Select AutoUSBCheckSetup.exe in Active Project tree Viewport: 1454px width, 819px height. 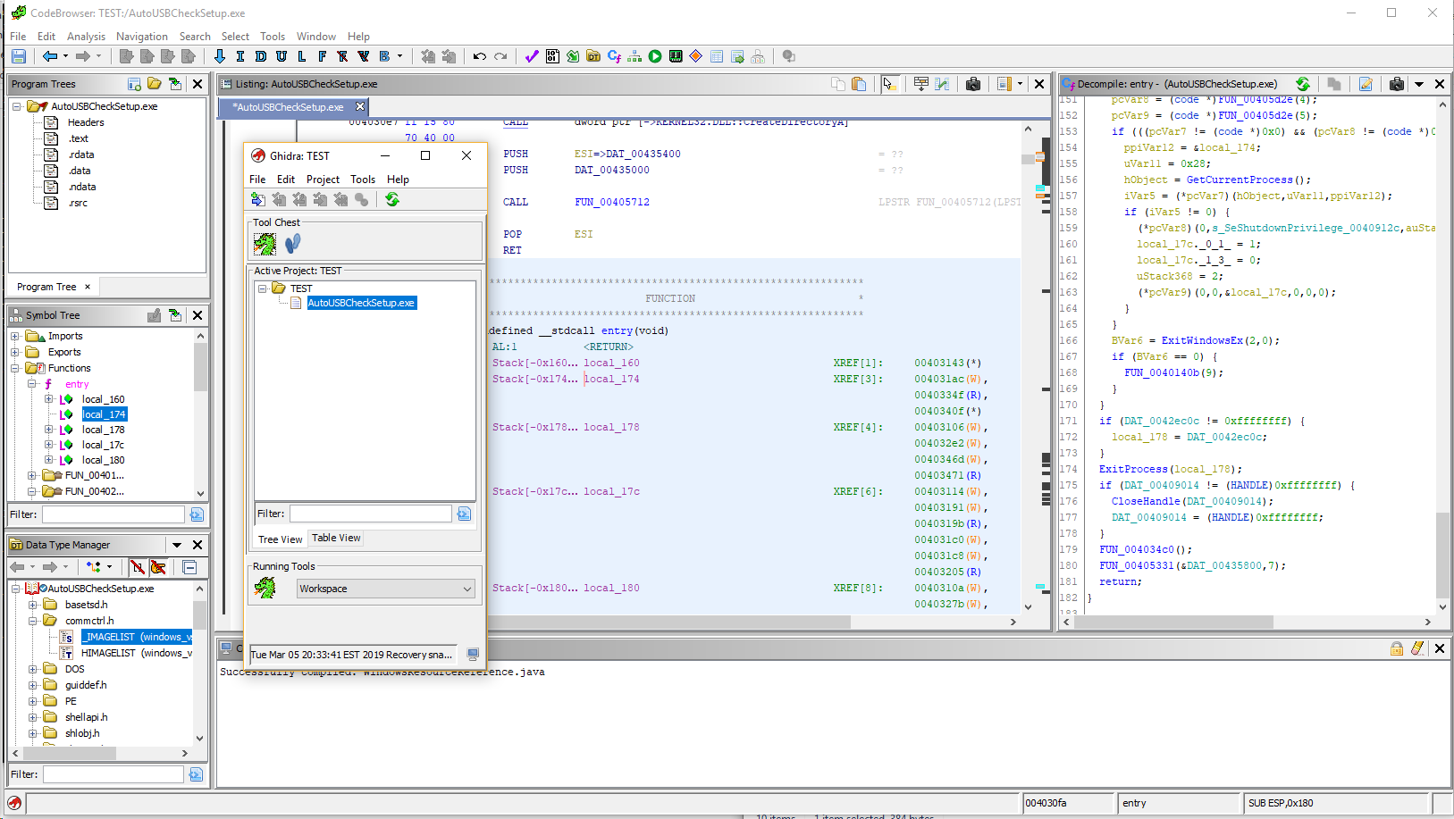pos(361,303)
